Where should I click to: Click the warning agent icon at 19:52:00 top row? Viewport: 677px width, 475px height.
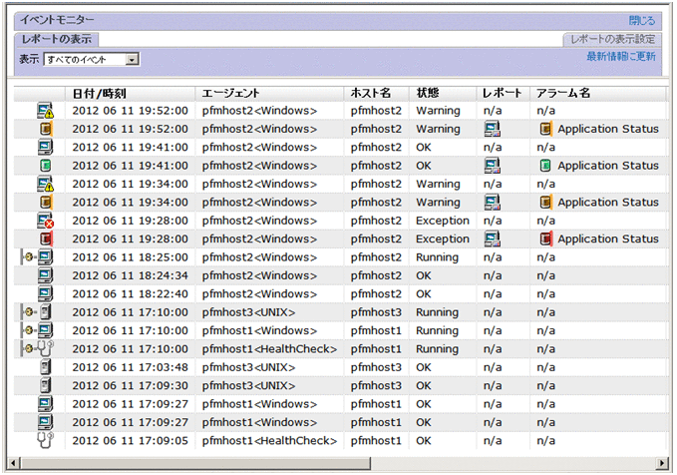[x=45, y=111]
